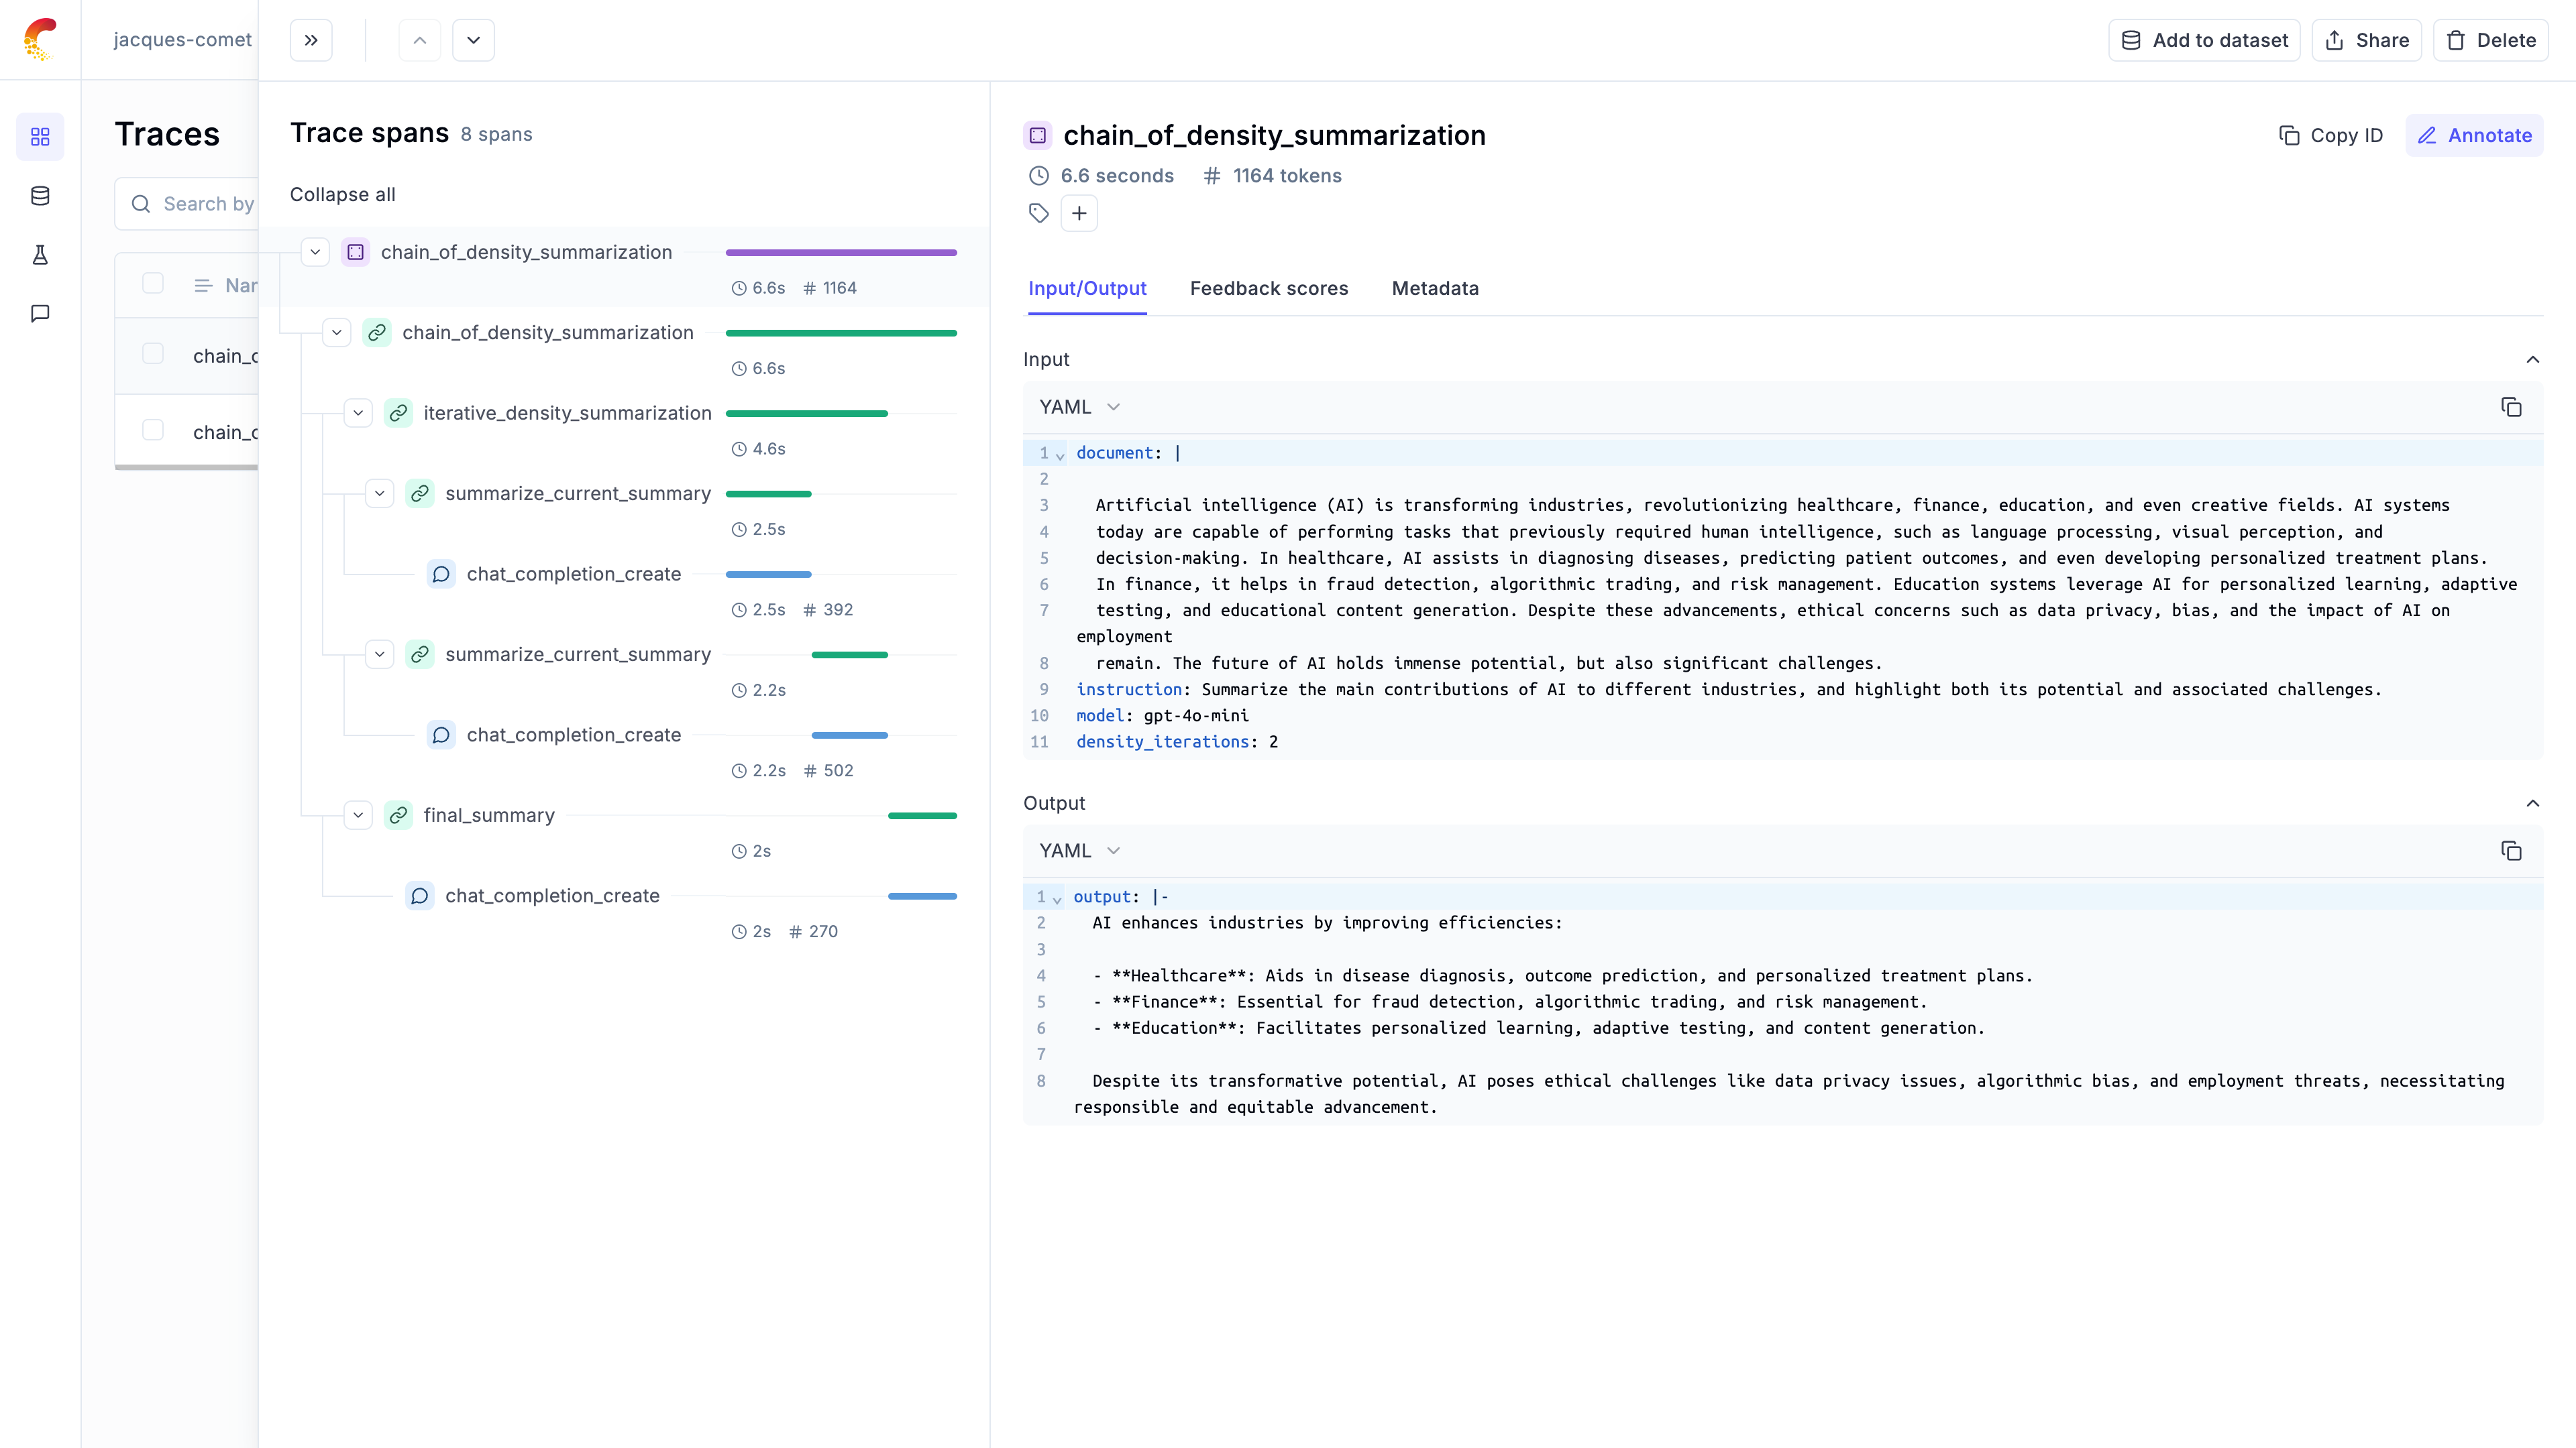Click the green link icon of second-level chain_of_density_summarization
The width and height of the screenshot is (2576, 1448).
(x=377, y=333)
